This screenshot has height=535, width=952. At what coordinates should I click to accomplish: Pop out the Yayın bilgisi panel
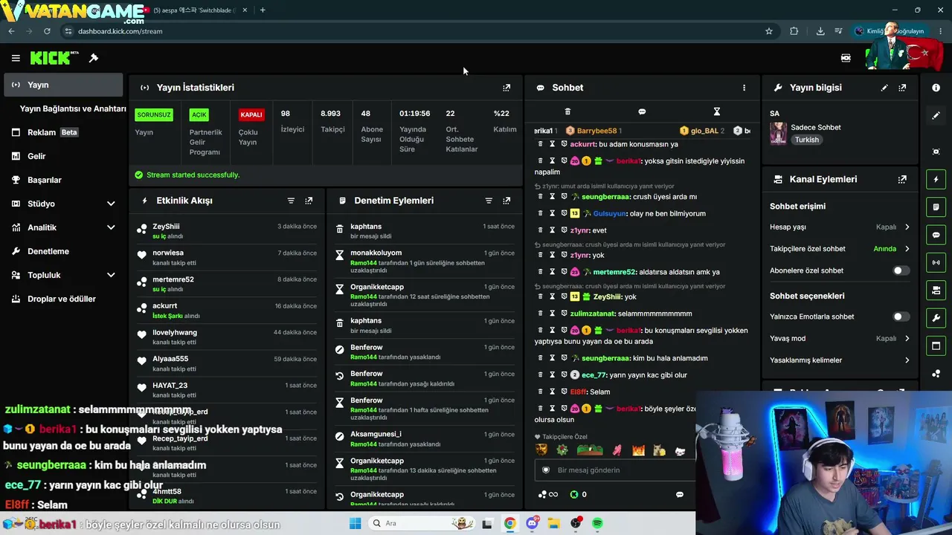pyautogui.click(x=902, y=88)
